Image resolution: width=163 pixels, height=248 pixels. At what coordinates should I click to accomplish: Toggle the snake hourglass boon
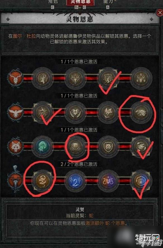point(142,181)
